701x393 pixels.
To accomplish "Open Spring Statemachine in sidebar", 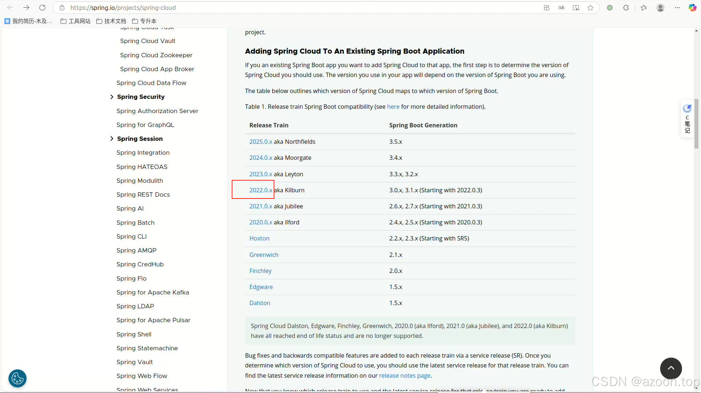I will tap(147, 348).
